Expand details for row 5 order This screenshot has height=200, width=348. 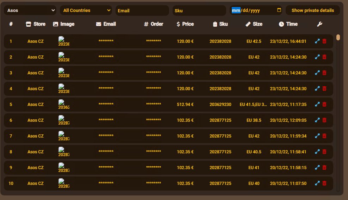317,104
